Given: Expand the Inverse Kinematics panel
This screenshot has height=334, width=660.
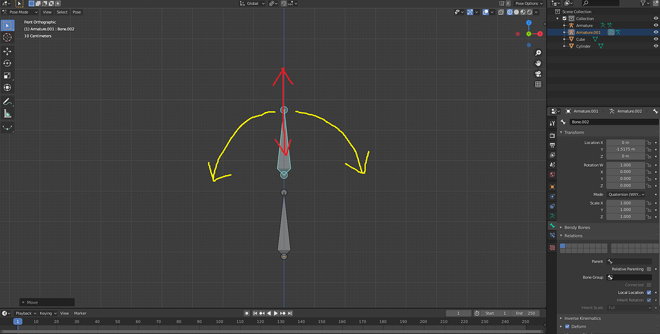Looking at the screenshot, I should [x=582, y=318].
